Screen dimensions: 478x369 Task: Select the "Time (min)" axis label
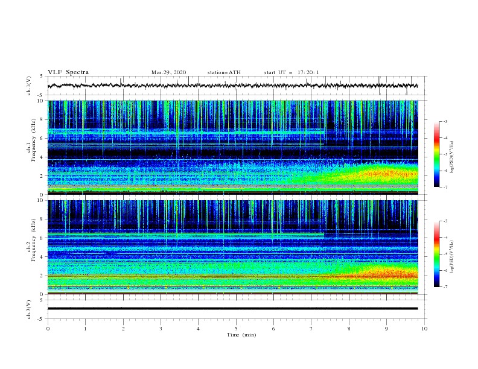click(241, 335)
